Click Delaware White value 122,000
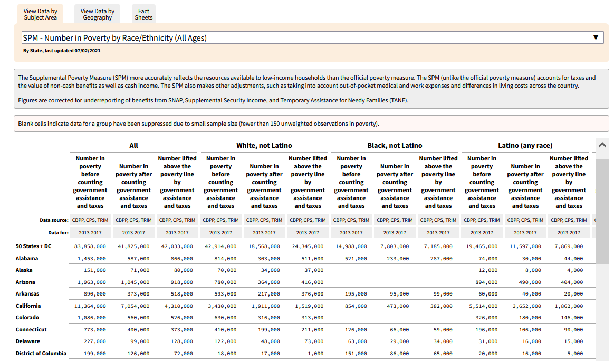 click(225, 342)
